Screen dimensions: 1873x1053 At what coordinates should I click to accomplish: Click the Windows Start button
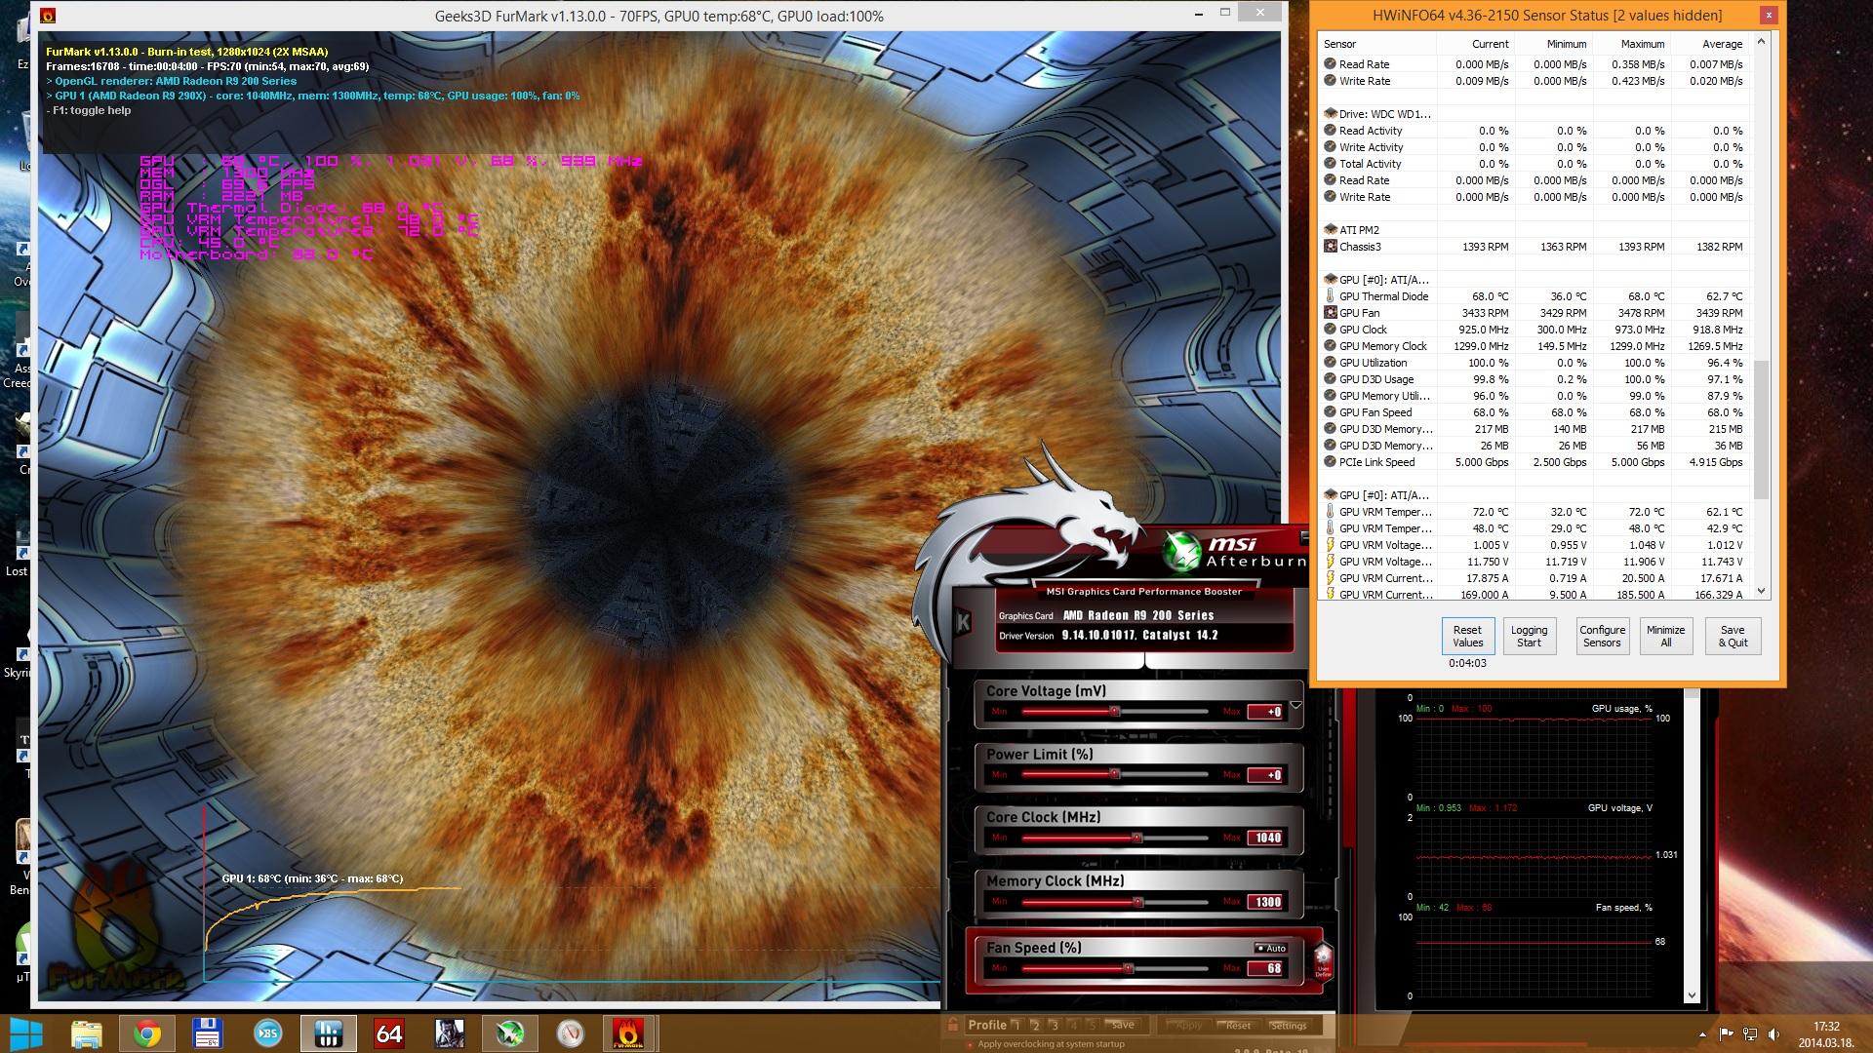[x=26, y=1033]
